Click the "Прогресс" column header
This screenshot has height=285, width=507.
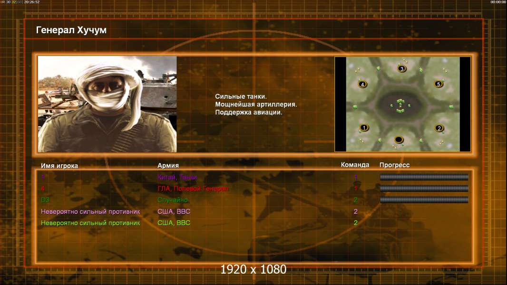coord(394,165)
